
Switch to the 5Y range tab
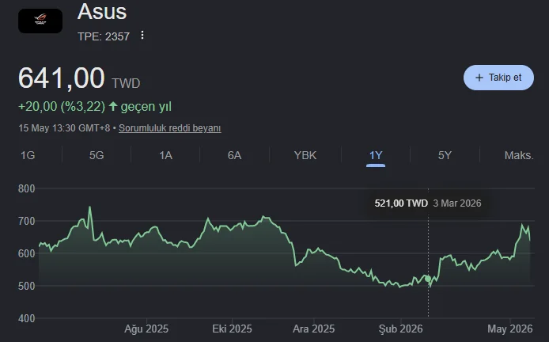(445, 155)
